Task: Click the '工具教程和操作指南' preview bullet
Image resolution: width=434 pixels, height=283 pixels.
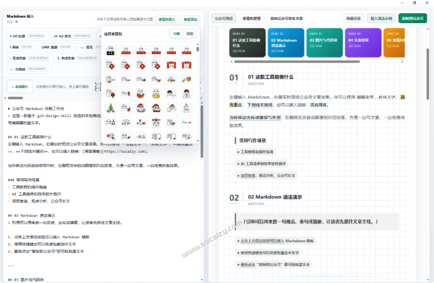Action: pyautogui.click(x=255, y=152)
